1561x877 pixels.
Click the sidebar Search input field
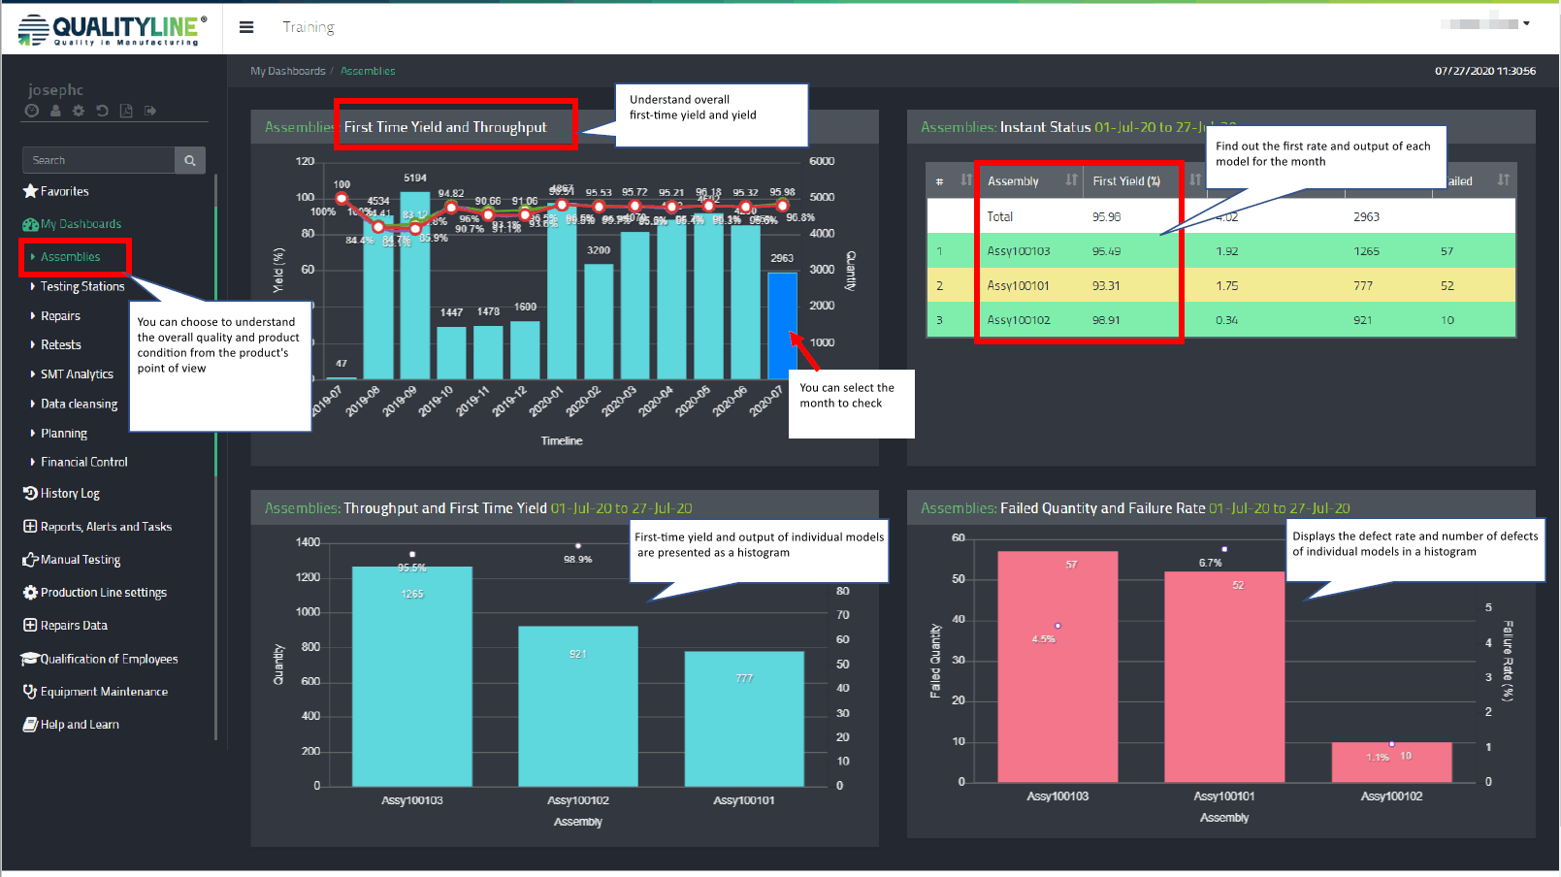click(x=98, y=160)
